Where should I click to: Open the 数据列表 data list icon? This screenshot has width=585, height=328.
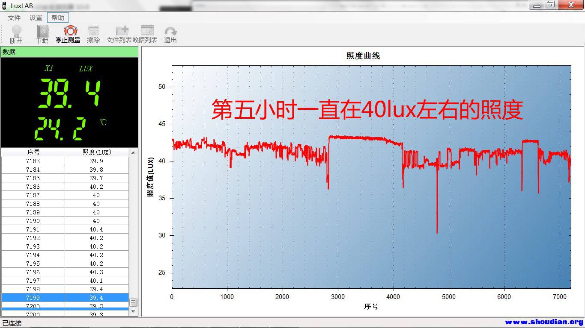pos(147,31)
